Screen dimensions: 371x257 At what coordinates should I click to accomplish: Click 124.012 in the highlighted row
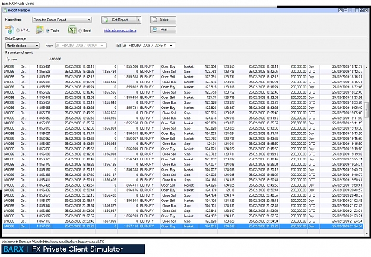tap(229, 226)
